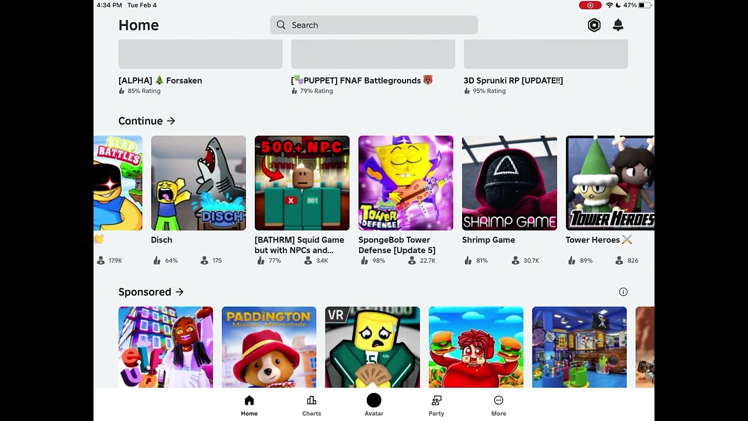Click SpongeBob 22.7K players icon
Image resolution: width=748 pixels, height=421 pixels.
(411, 261)
